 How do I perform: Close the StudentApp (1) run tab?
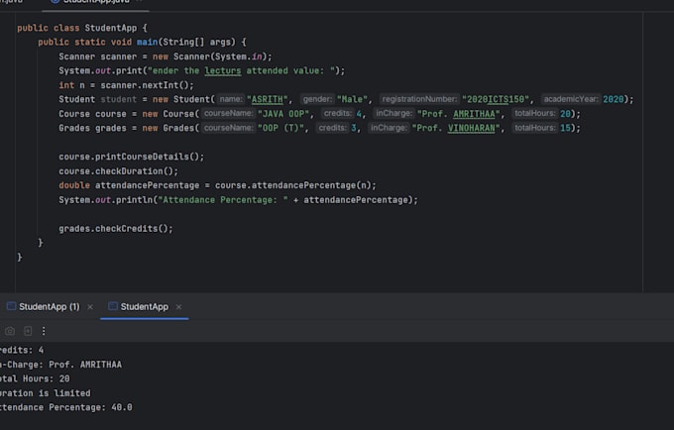click(x=90, y=307)
